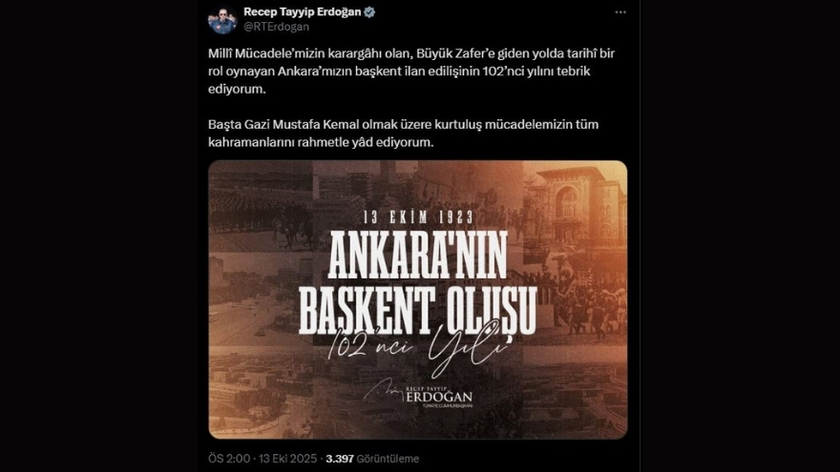Click the blue verified badge
840x472 pixels.
click(x=369, y=12)
